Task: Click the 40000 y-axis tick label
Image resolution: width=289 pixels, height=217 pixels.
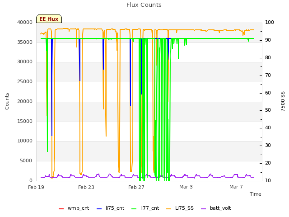Action: click(x=25, y=22)
